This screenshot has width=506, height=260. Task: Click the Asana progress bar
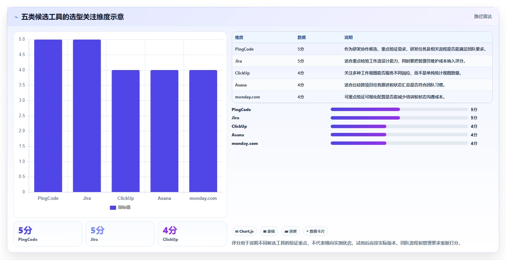399,135
